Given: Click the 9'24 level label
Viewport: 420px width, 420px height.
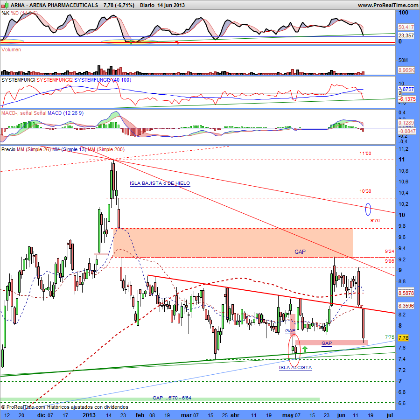Looking at the screenshot, I should 390,251.
